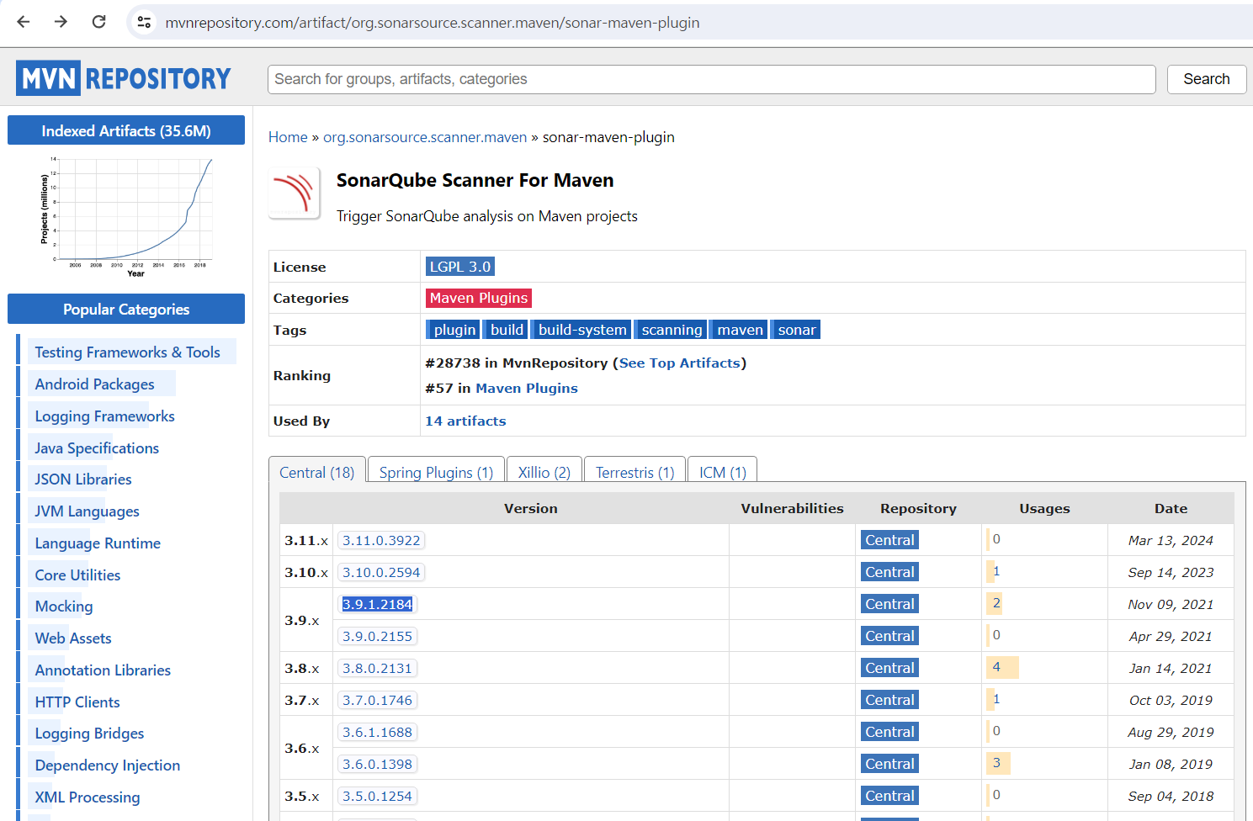Open version 3.7.0.1746

tap(377, 700)
